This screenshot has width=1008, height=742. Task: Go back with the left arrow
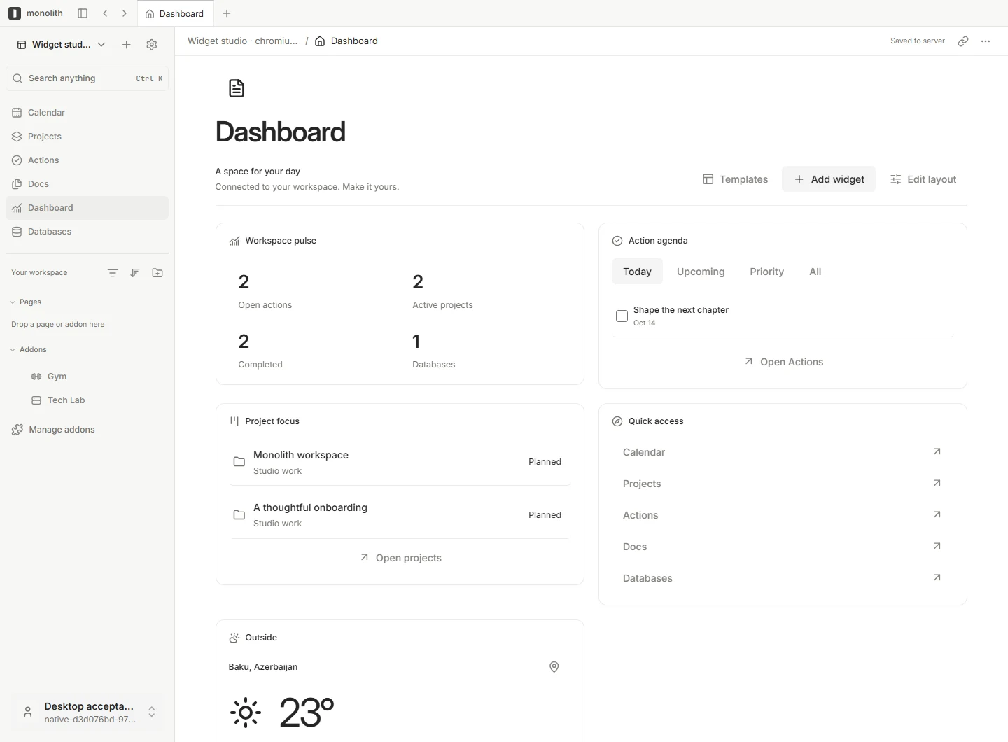(105, 13)
